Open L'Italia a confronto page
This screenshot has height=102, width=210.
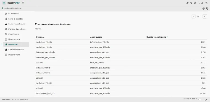pyautogui.click(x=16, y=49)
